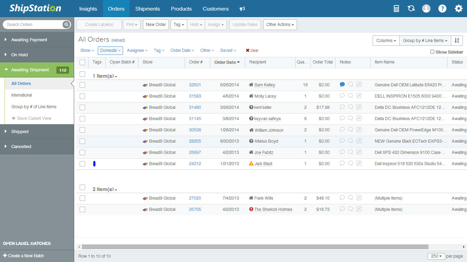The image size is (467, 262).
Task: Open the Insights section
Action: (x=88, y=9)
